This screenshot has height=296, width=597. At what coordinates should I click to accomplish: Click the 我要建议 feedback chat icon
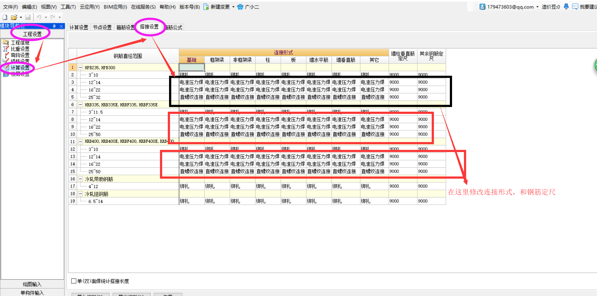click(575, 7)
